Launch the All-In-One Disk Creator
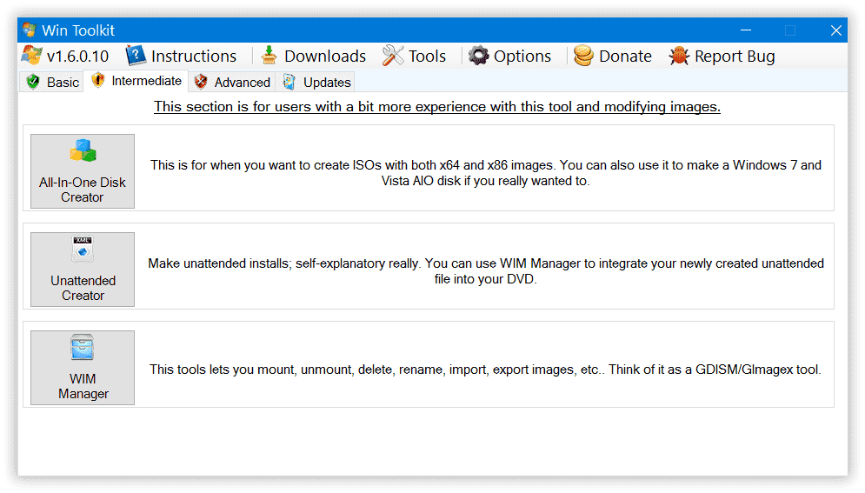The height and width of the screenshot is (493, 865). 83,171
